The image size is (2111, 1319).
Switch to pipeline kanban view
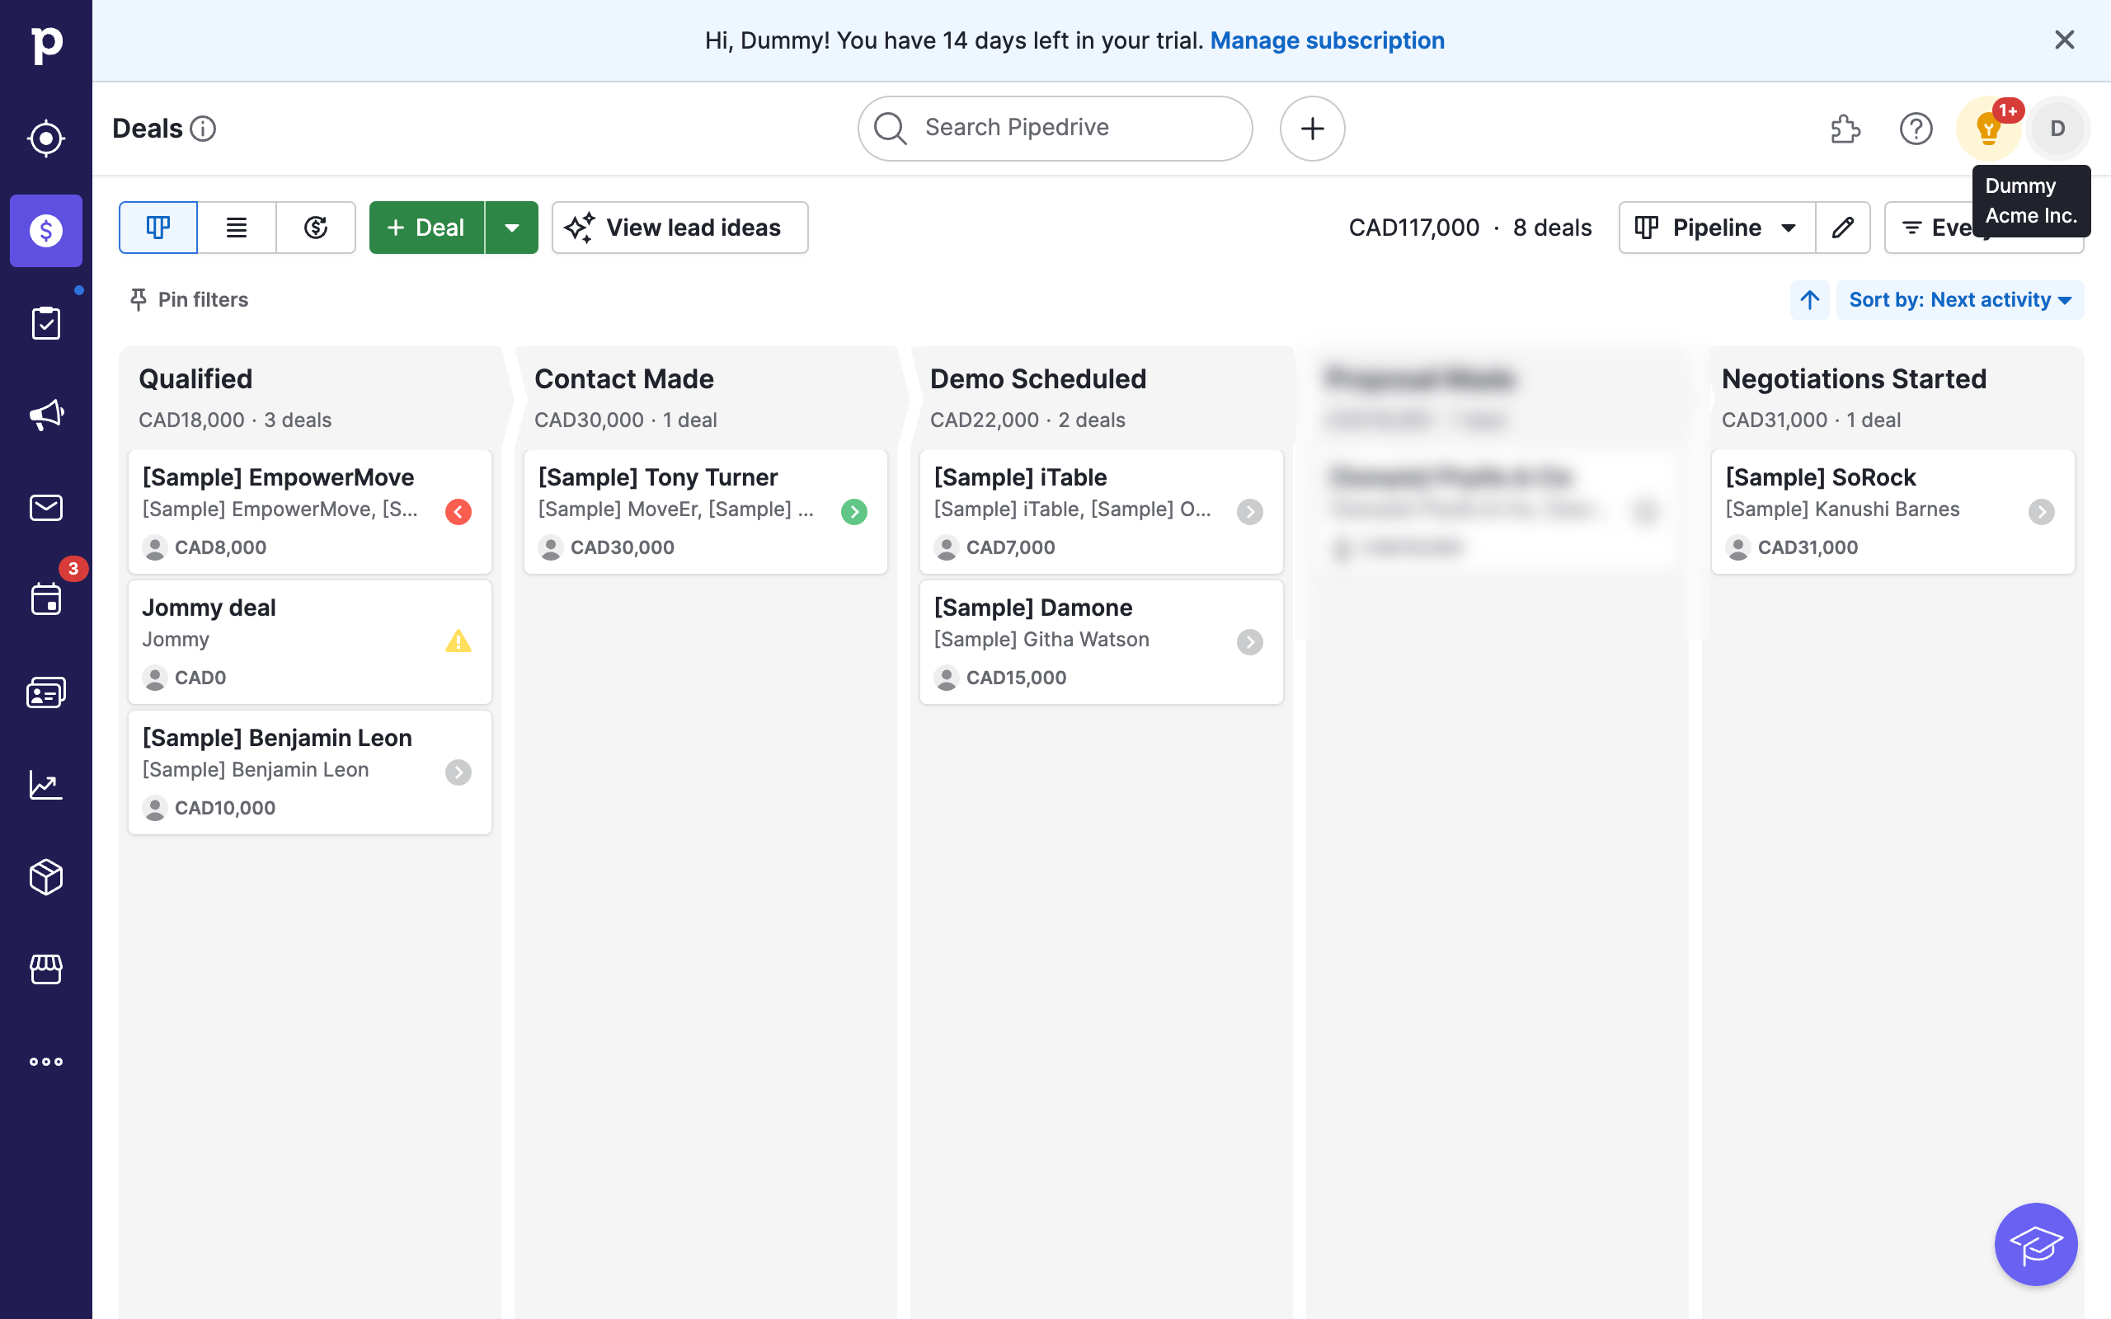pyautogui.click(x=158, y=228)
